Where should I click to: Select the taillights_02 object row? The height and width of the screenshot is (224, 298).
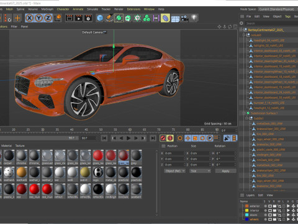pyautogui.click(x=268, y=45)
